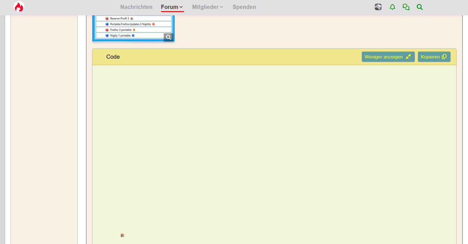468x244 pixels.
Task: Select the Mitglieder menu label
Action: coord(205,7)
